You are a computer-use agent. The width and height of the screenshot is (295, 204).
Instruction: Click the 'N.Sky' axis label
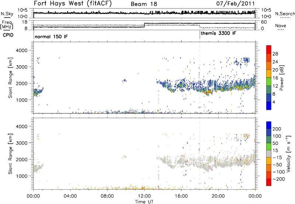pyautogui.click(x=7, y=14)
